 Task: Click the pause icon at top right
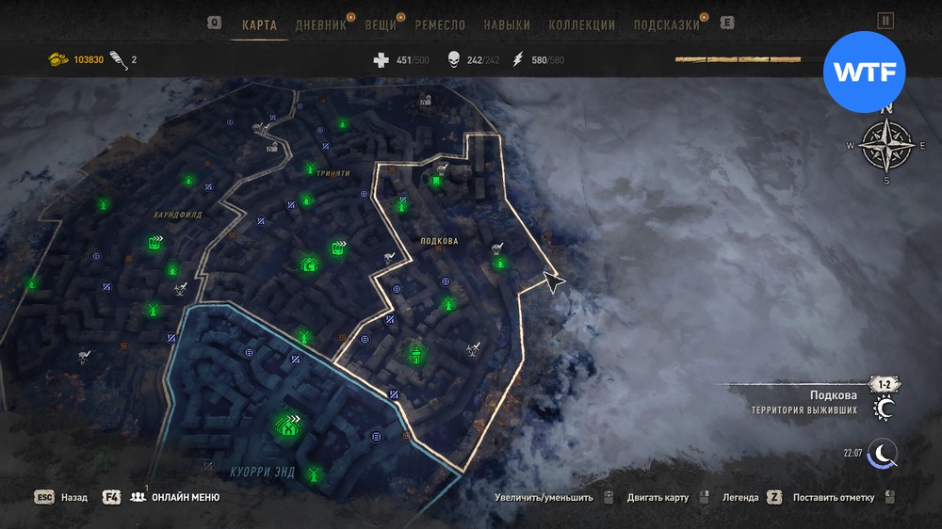pyautogui.click(x=885, y=21)
